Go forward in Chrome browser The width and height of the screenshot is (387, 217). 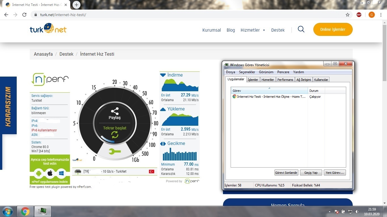coord(15,15)
